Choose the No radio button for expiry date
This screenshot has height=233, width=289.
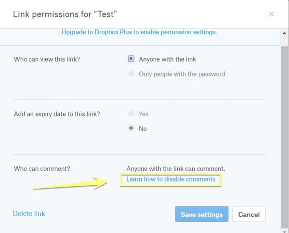[x=131, y=128]
